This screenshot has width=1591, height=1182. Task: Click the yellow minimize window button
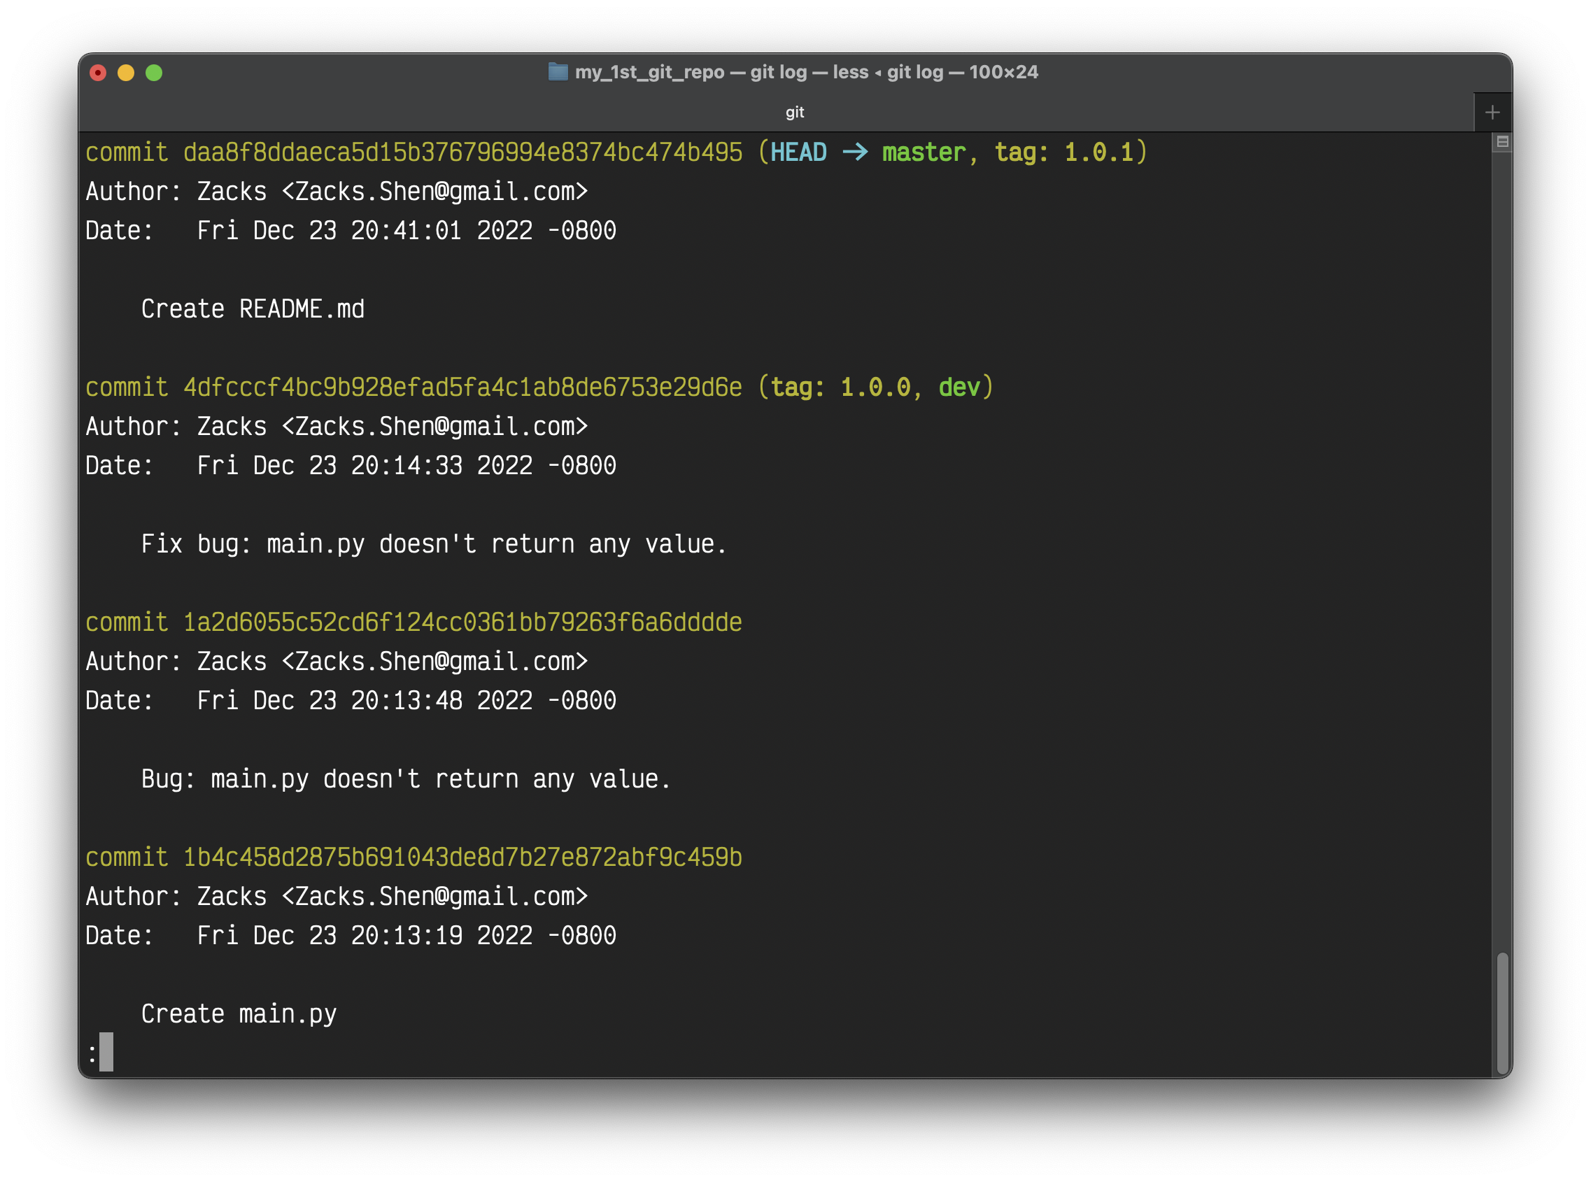pos(126,73)
